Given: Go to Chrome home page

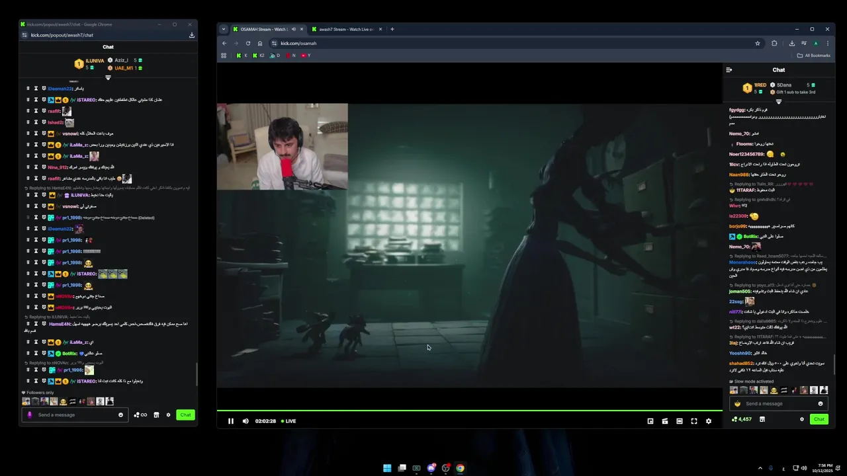Looking at the screenshot, I should coord(260,44).
